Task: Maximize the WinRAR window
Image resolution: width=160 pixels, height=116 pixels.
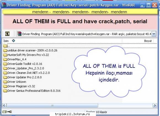Action: 148,5
